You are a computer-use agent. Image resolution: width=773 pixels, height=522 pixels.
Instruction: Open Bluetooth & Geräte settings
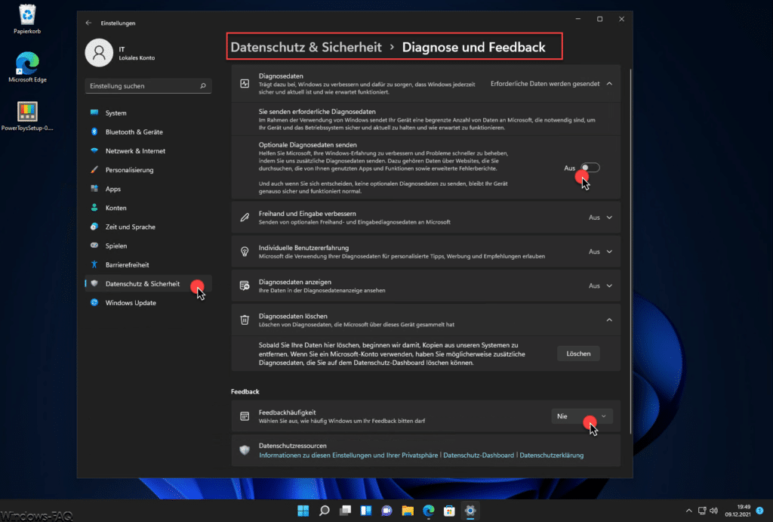(148, 131)
